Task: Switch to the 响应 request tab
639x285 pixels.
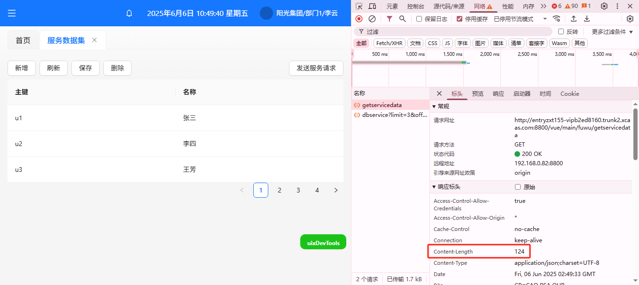Action: 498,93
